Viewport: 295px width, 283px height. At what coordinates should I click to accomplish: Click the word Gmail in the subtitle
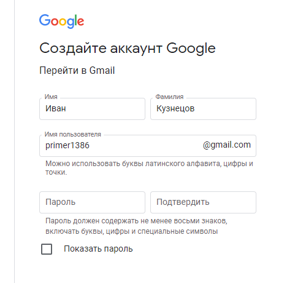102,71
